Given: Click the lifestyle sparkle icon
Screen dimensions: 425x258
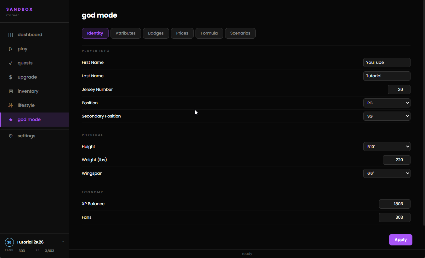Looking at the screenshot, I should tap(11, 105).
